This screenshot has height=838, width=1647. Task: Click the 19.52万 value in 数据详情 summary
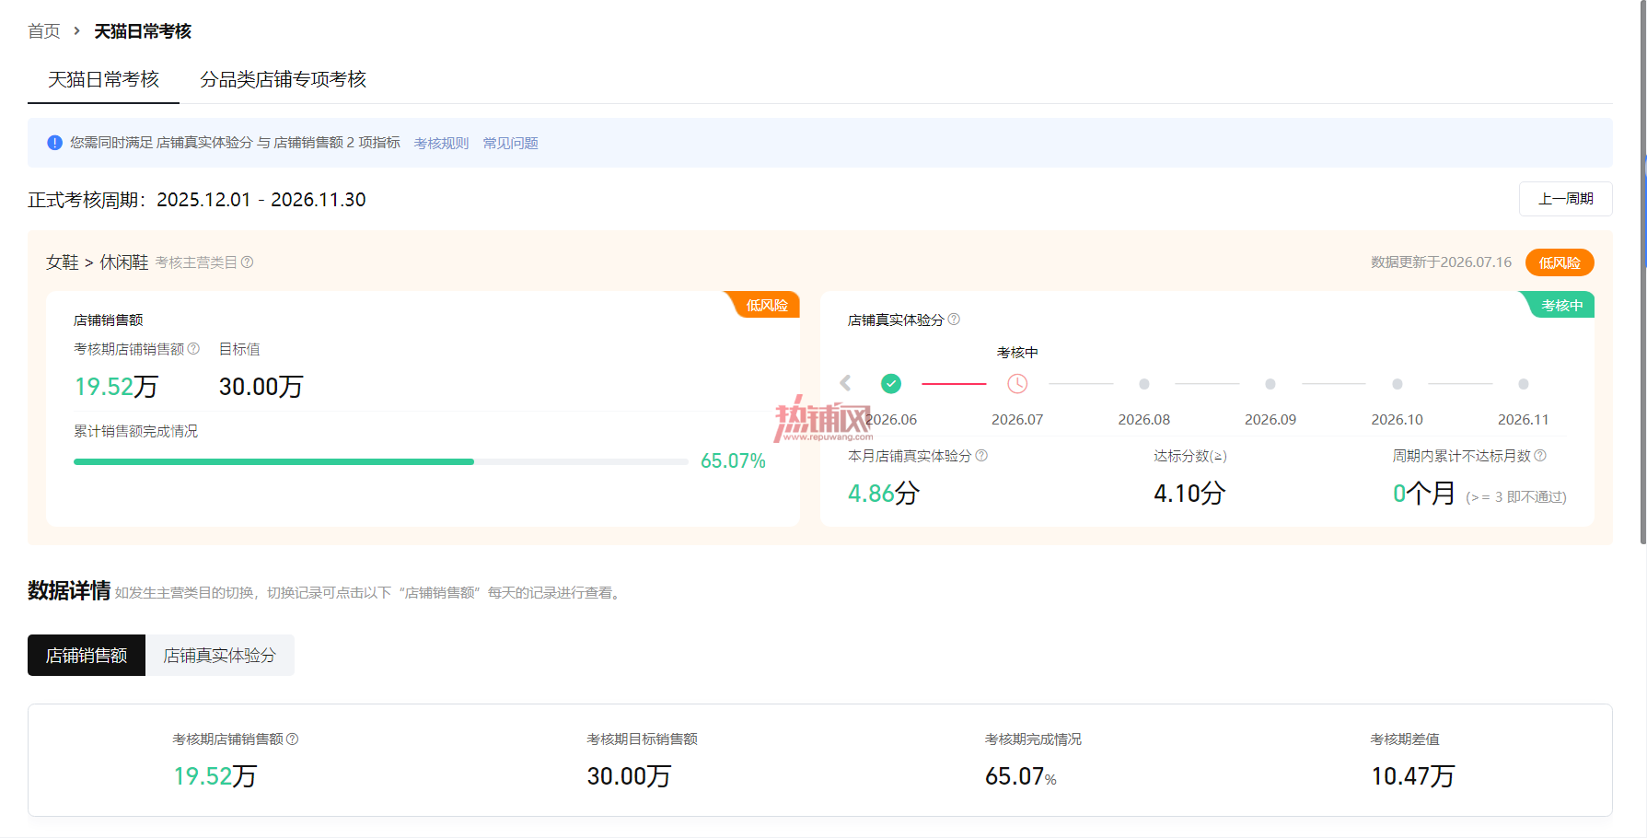coord(215,776)
